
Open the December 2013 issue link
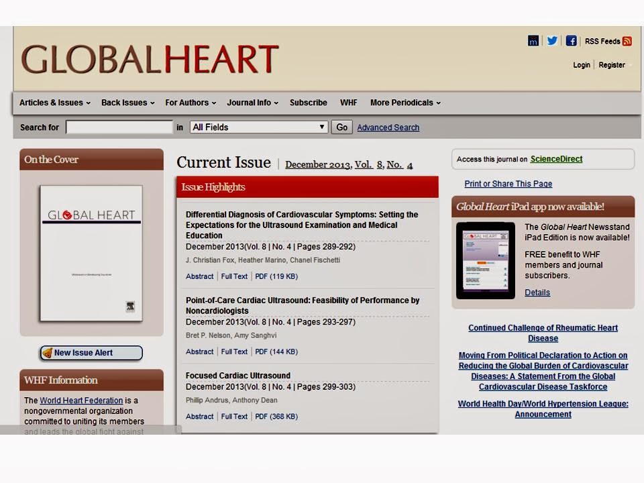click(349, 165)
